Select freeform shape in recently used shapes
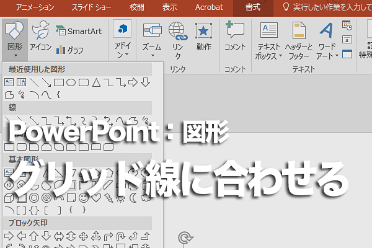The height and width of the screenshot is (248, 372). [9, 95]
